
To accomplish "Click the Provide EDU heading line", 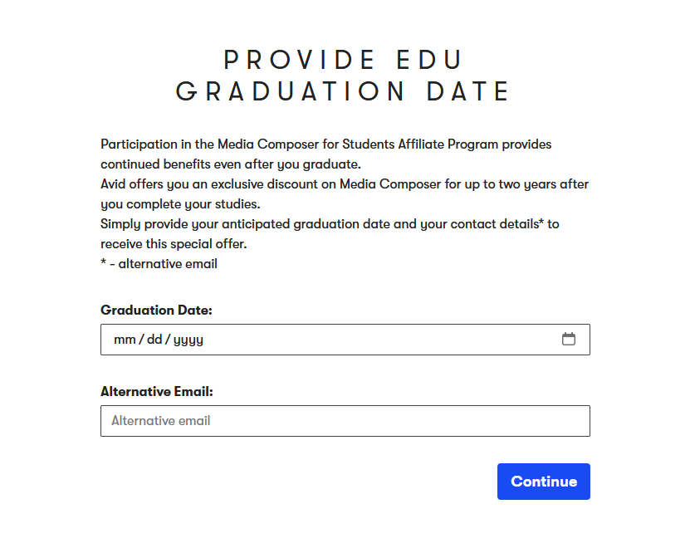I will pyautogui.click(x=344, y=60).
